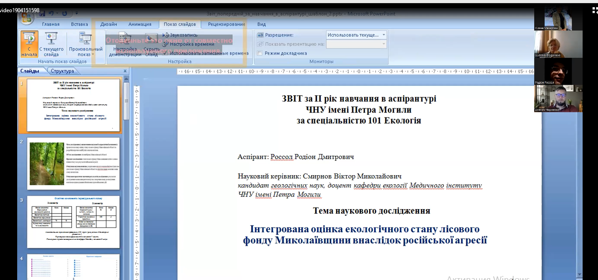Switch to the Структура outline tab
The width and height of the screenshot is (598, 280).
[x=62, y=71]
